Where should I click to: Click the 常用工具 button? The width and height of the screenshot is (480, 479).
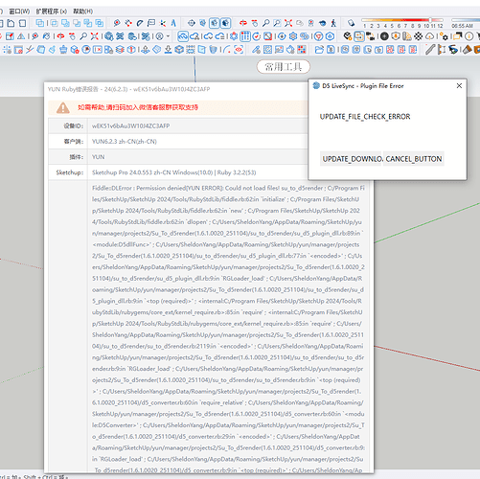[284, 67]
